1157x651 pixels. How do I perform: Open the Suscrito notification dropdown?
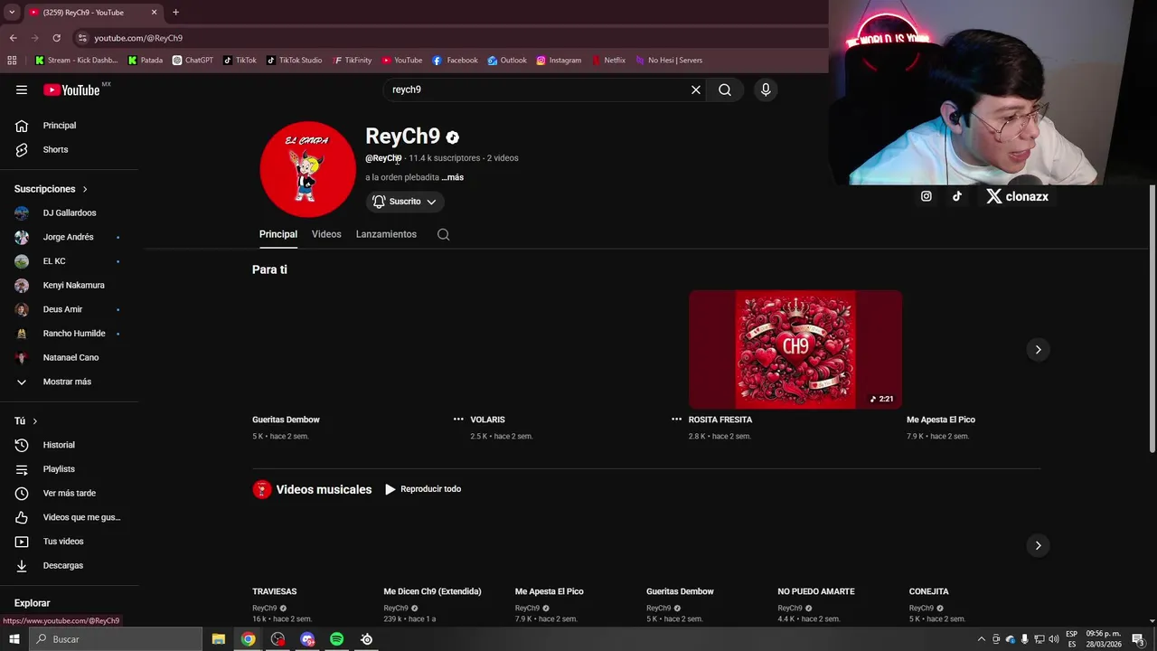pyautogui.click(x=405, y=202)
